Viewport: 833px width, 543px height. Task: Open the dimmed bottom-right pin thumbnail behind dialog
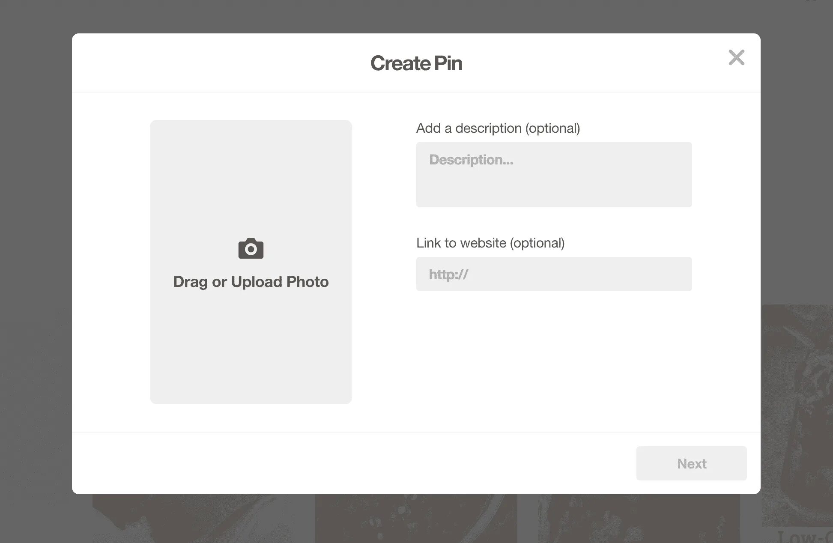[638, 518]
